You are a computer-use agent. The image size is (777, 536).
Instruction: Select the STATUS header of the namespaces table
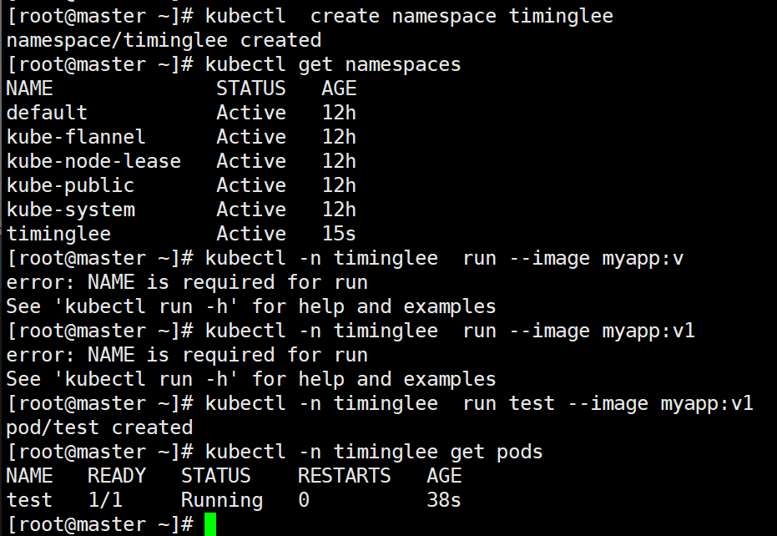pos(250,88)
